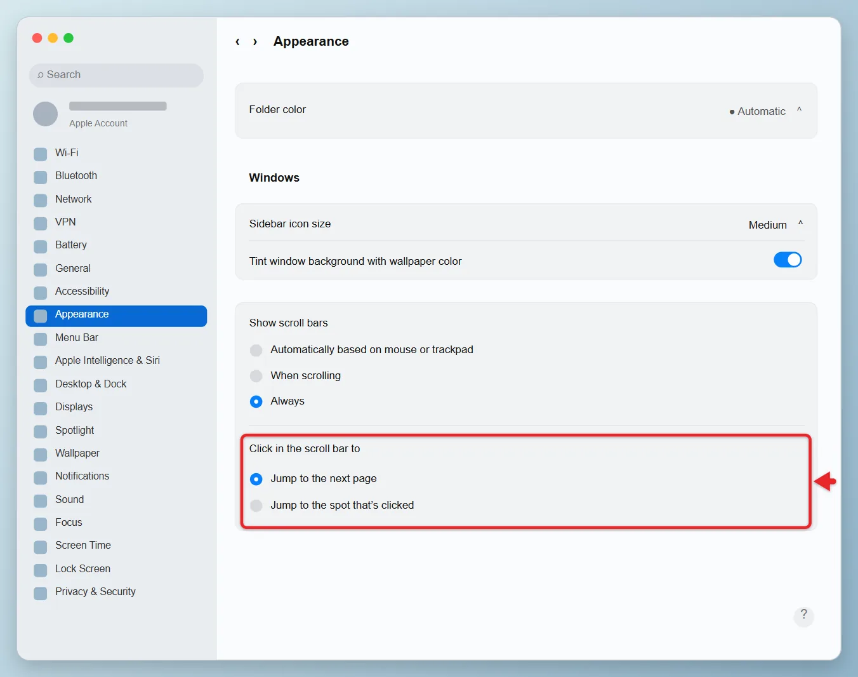Viewport: 858px width, 677px height.
Task: Click the Accessibility sidebar icon
Action: point(41,292)
